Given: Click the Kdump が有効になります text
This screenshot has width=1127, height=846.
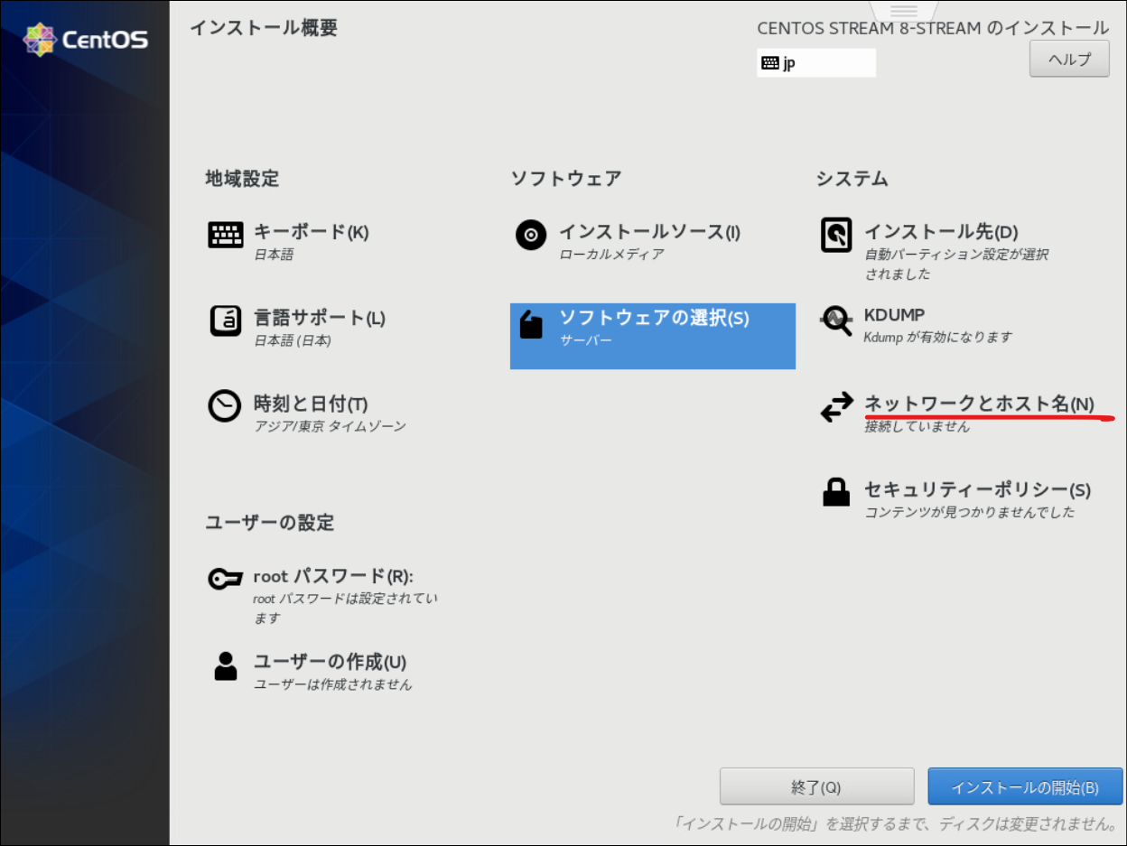Looking at the screenshot, I should 938,337.
